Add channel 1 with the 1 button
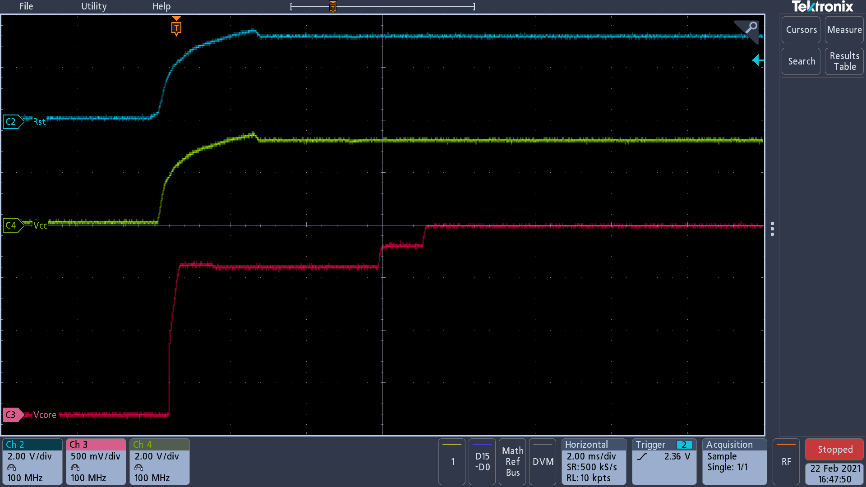Screen dimensions: 866x487 (x=452, y=462)
